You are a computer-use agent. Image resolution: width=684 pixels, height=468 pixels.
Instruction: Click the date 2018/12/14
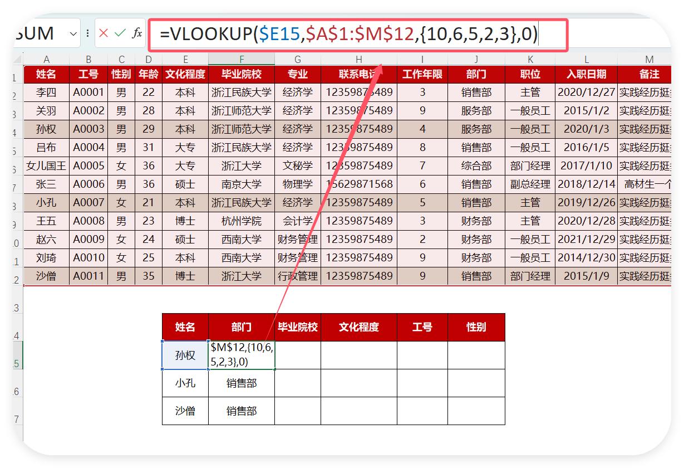pyautogui.click(x=586, y=184)
